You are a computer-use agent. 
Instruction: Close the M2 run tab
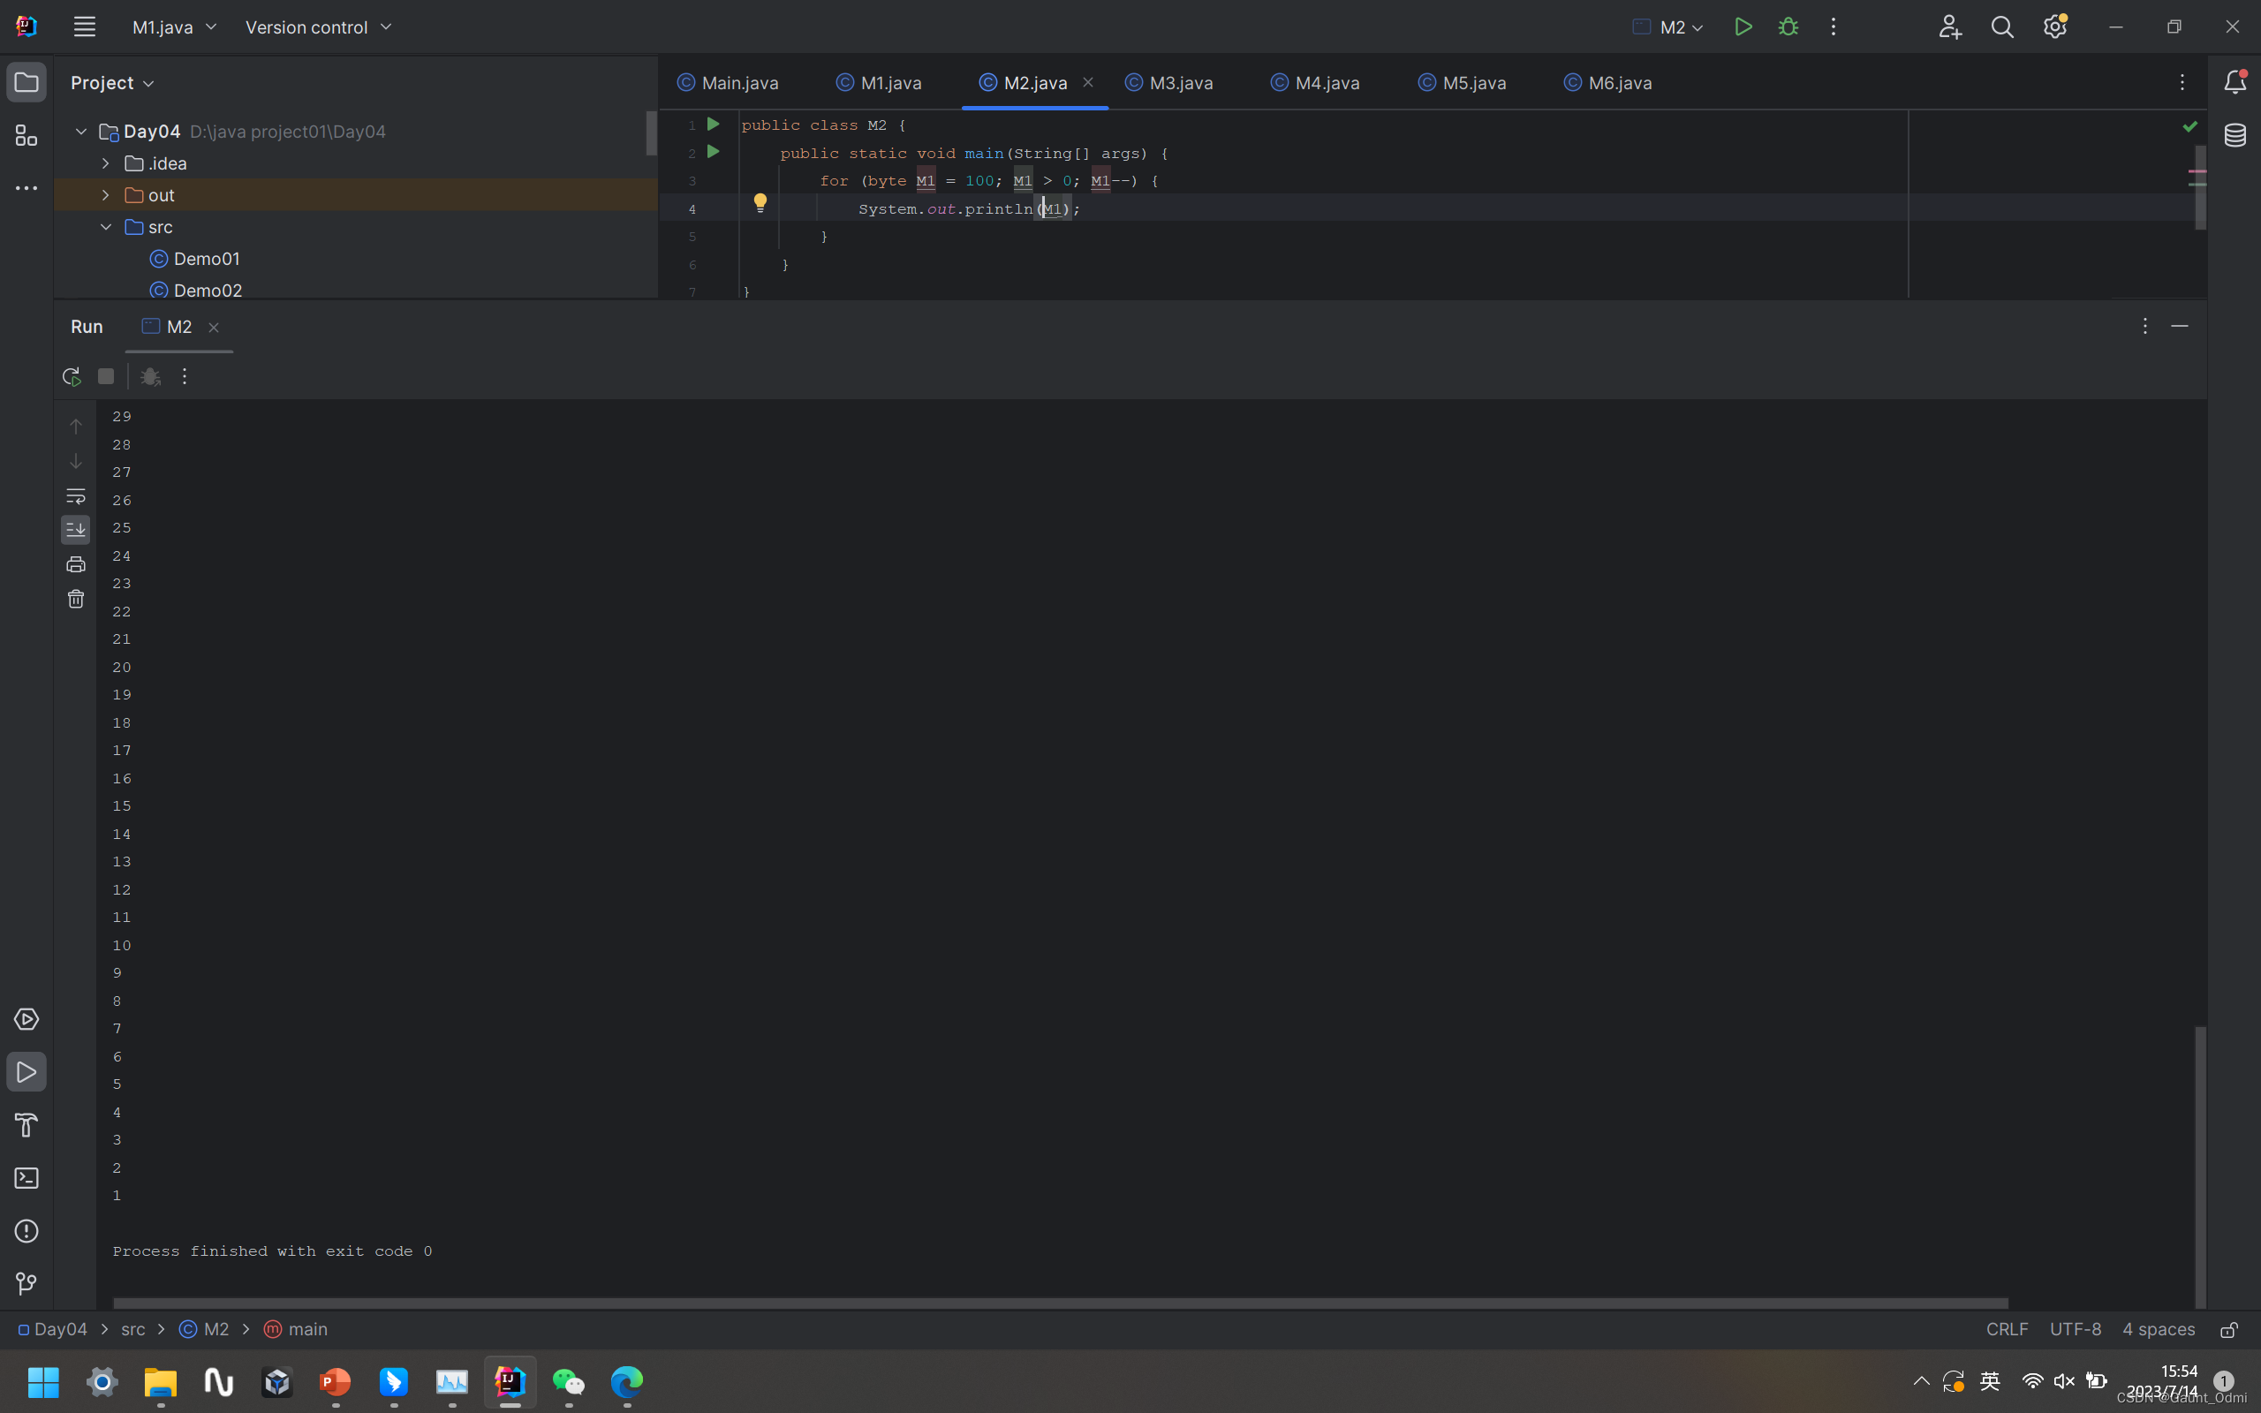click(213, 327)
